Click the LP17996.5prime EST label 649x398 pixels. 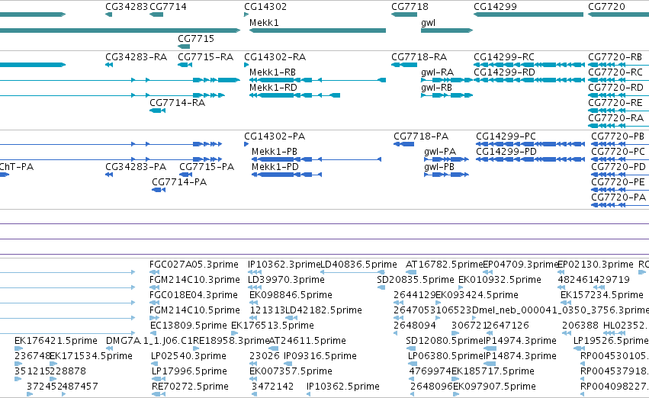[x=189, y=371]
